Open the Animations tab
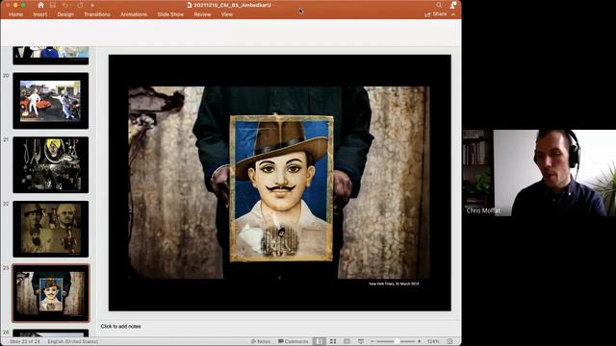 [134, 14]
